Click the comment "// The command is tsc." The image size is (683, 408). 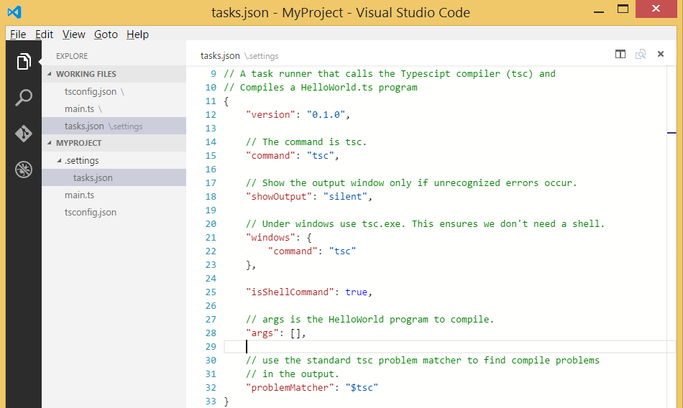[307, 142]
